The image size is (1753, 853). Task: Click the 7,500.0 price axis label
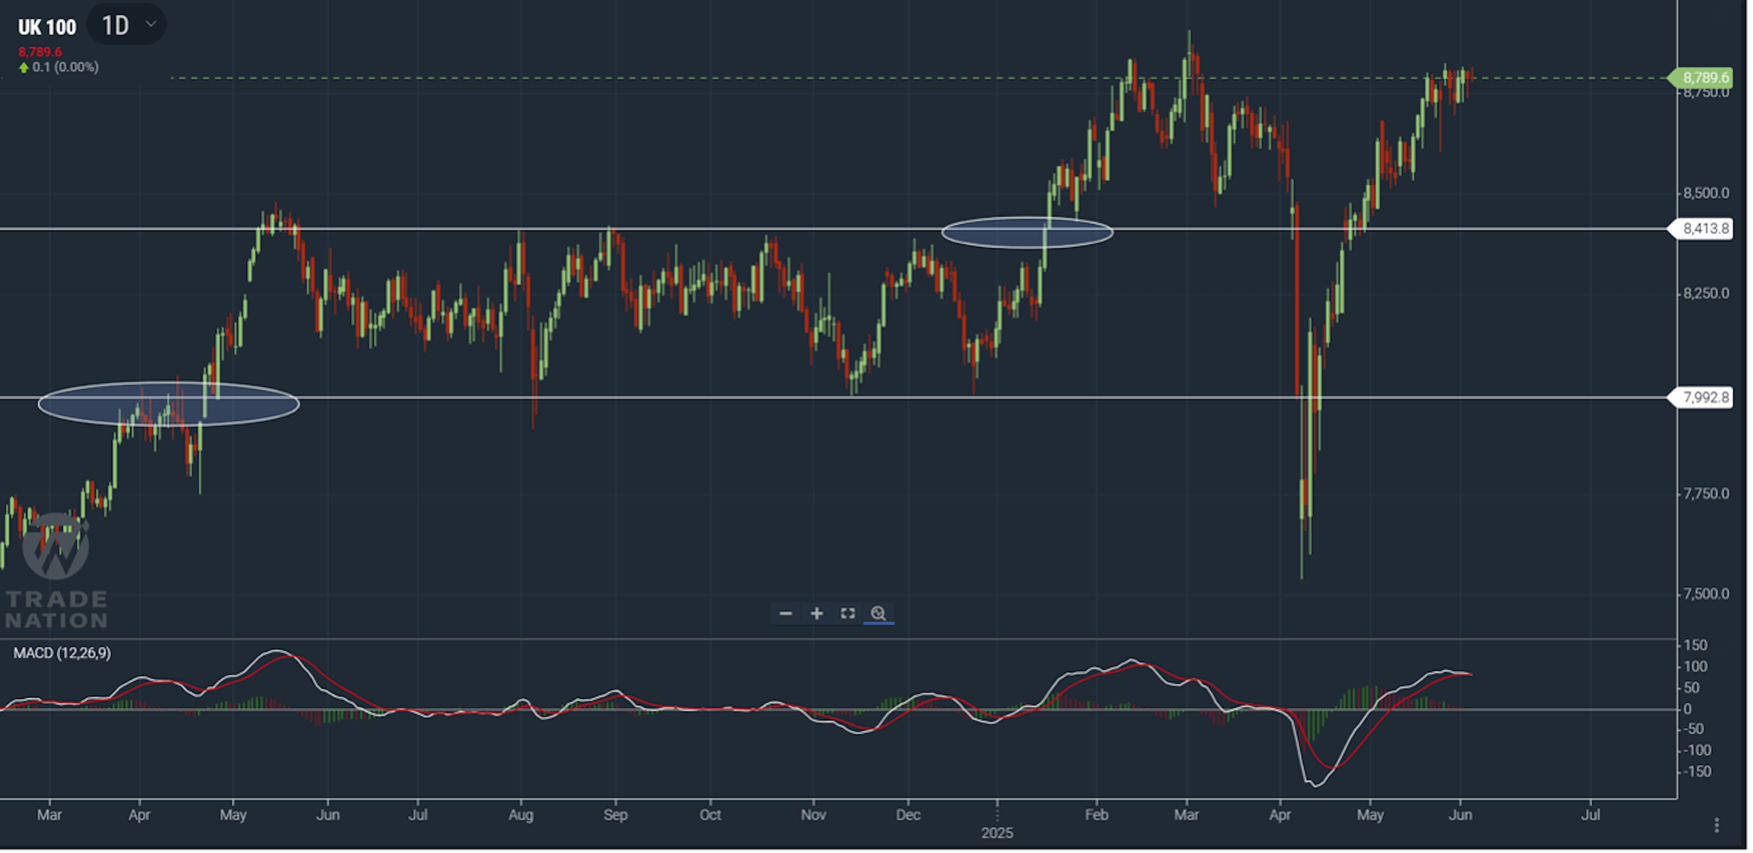pos(1707,595)
